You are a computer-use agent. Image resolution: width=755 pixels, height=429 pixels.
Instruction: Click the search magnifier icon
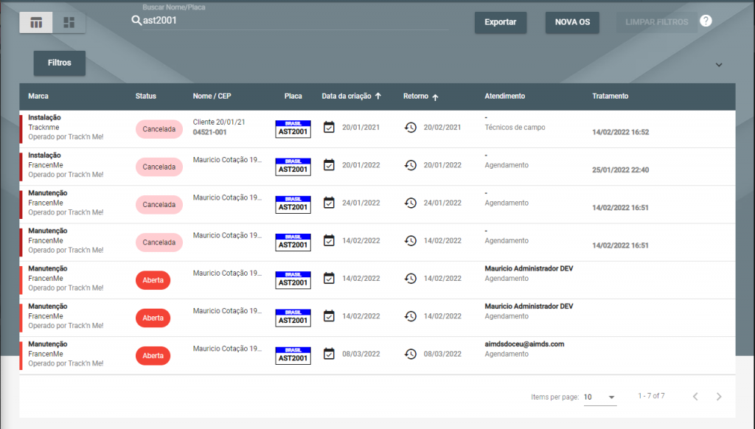136,20
